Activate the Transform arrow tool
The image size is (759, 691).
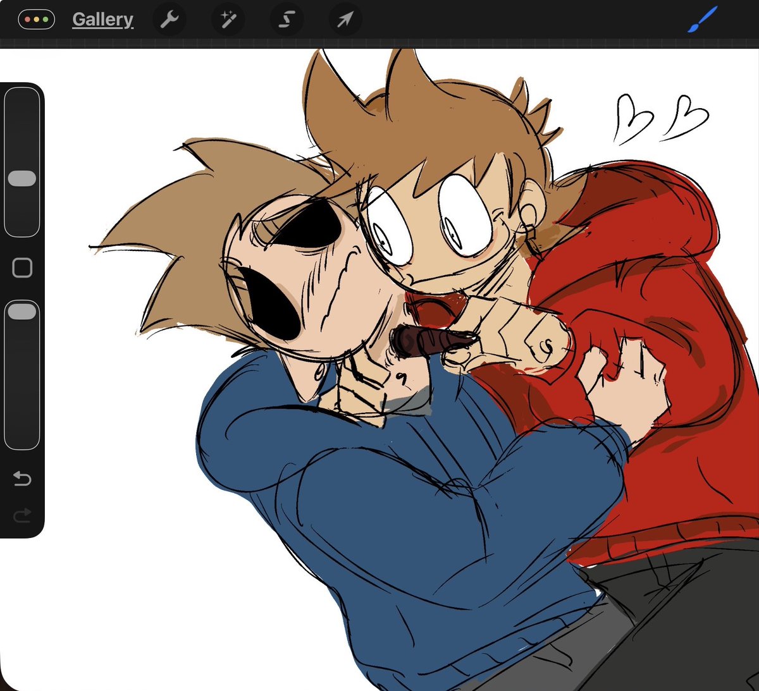point(345,20)
